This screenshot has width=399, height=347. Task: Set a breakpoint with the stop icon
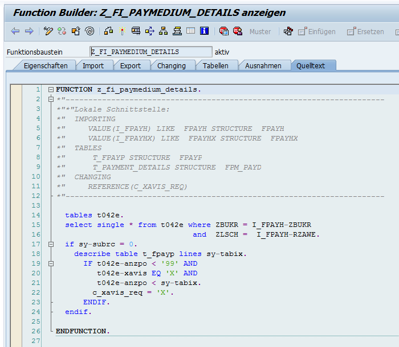point(223,31)
